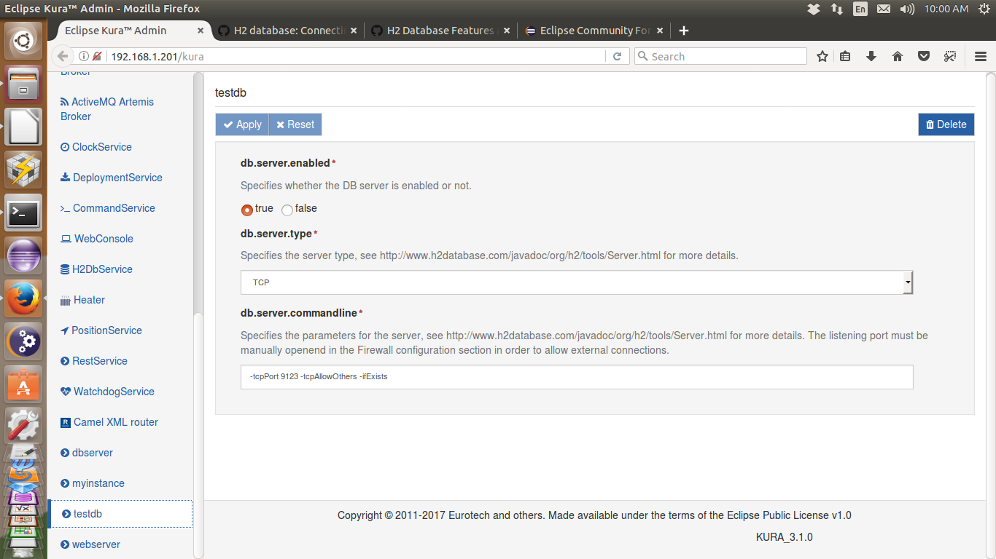Screen dimensions: 996x559
Task: Click the URL address bar
Action: [357, 56]
